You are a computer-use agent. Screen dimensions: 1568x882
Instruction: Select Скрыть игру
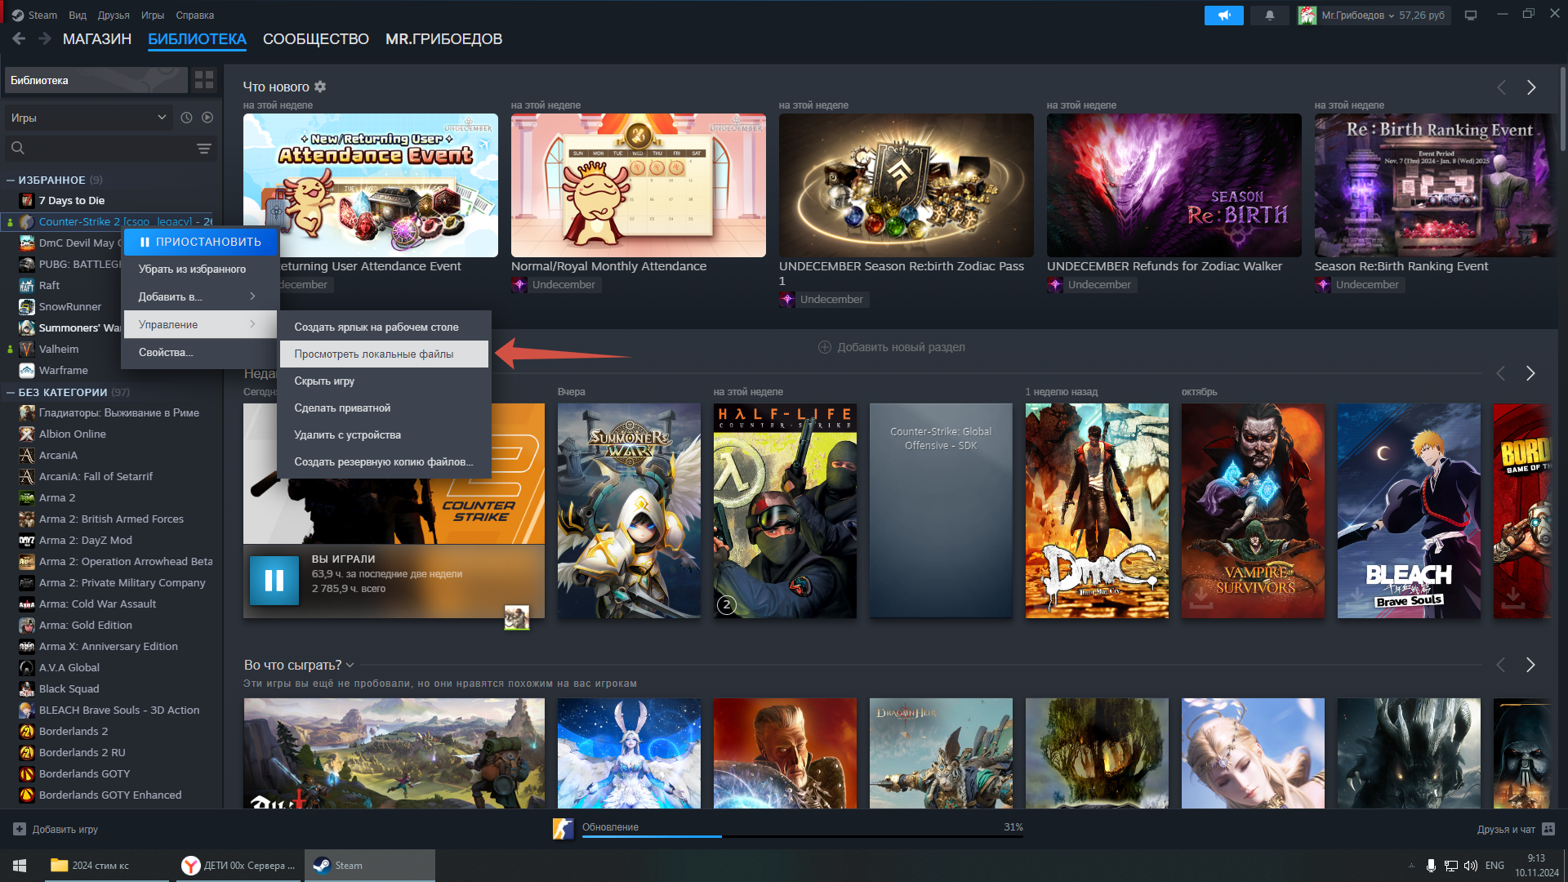coord(384,381)
